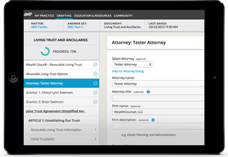Select Wealth Docx Revocable Living Trust row

click(61, 65)
